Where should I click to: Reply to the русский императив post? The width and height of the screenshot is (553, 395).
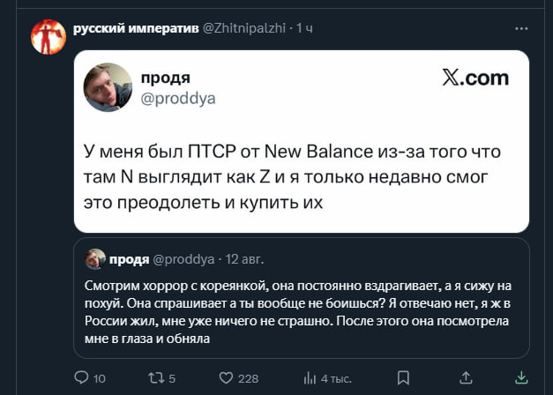pos(81,377)
